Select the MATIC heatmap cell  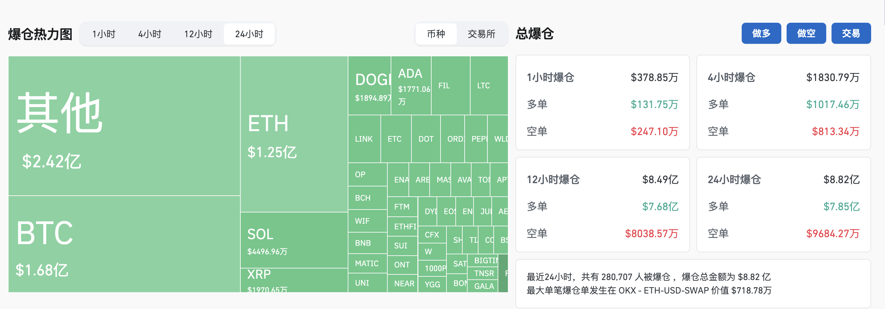tap(367, 264)
